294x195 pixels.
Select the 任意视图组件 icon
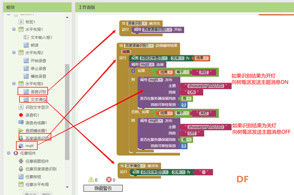[21, 161]
